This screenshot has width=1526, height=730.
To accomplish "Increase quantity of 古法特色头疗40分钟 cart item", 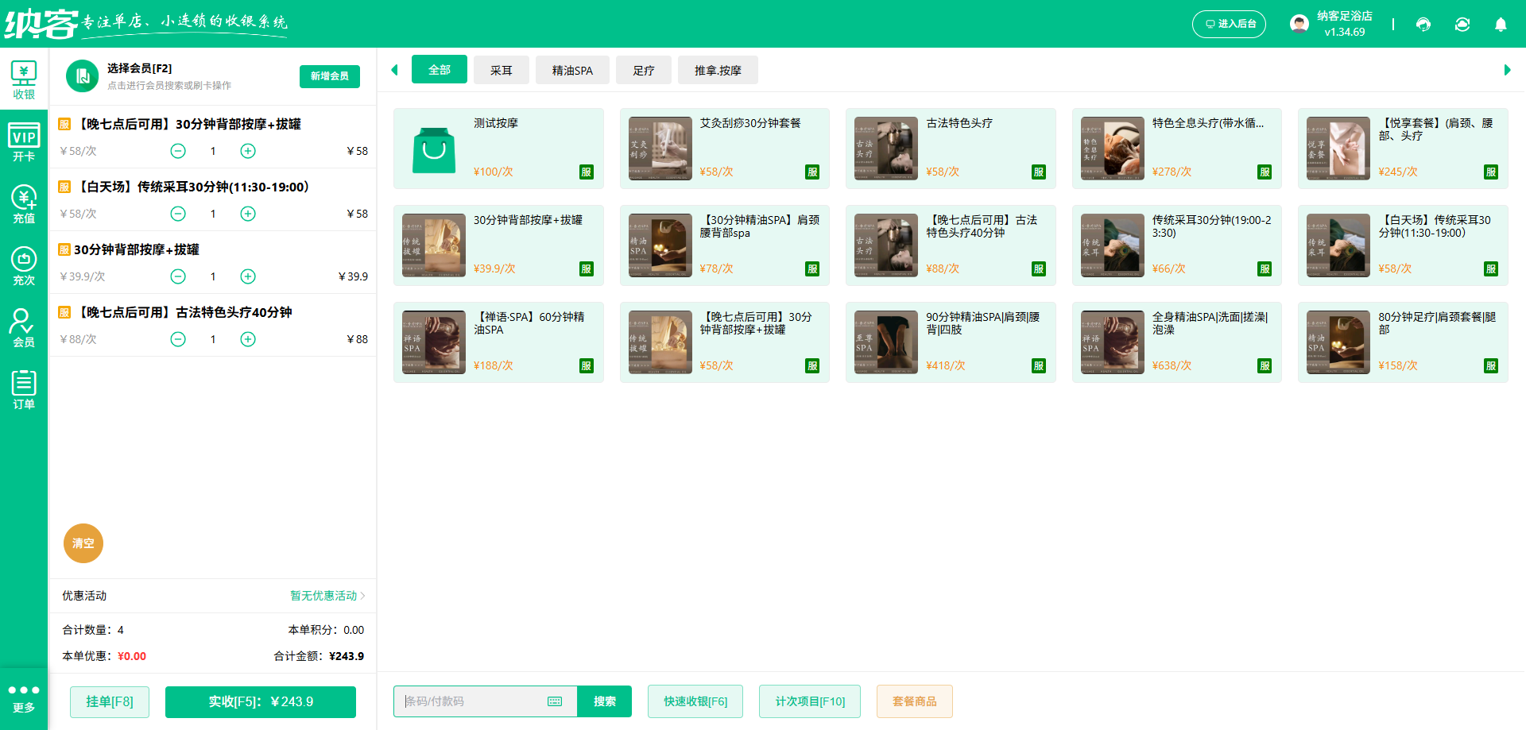I will pos(248,339).
